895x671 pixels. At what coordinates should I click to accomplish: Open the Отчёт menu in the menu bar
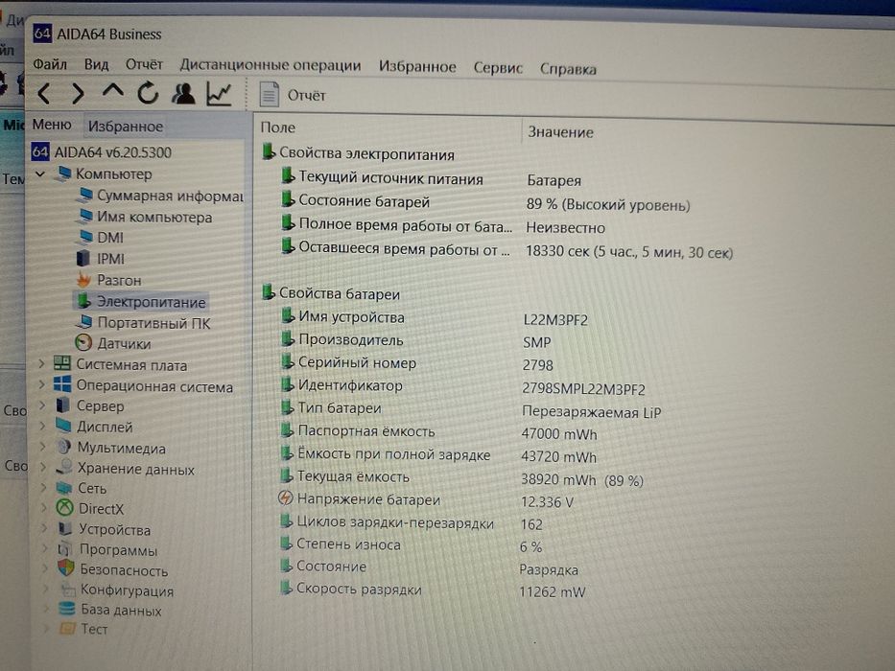pyautogui.click(x=144, y=64)
